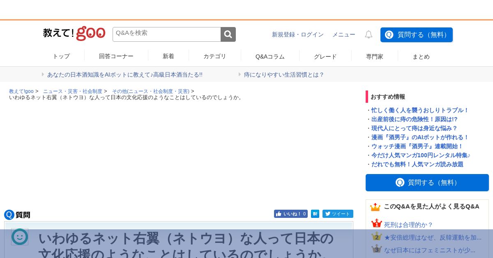Open the 専門家 tab
Viewport: 493px width, 258px height.
point(375,57)
